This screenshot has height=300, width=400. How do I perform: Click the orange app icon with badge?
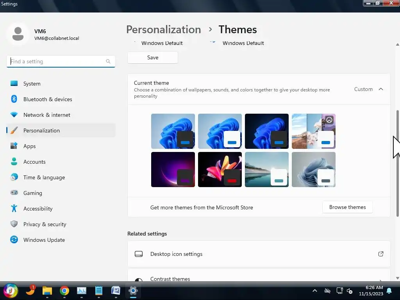[x=30, y=290]
